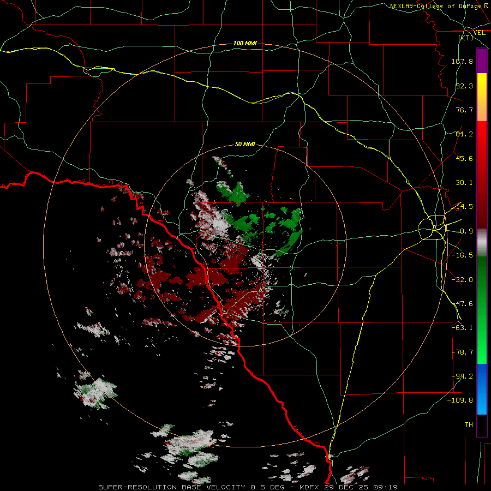Click the -16.5 scale value
The height and width of the screenshot is (491, 491).
(462, 255)
